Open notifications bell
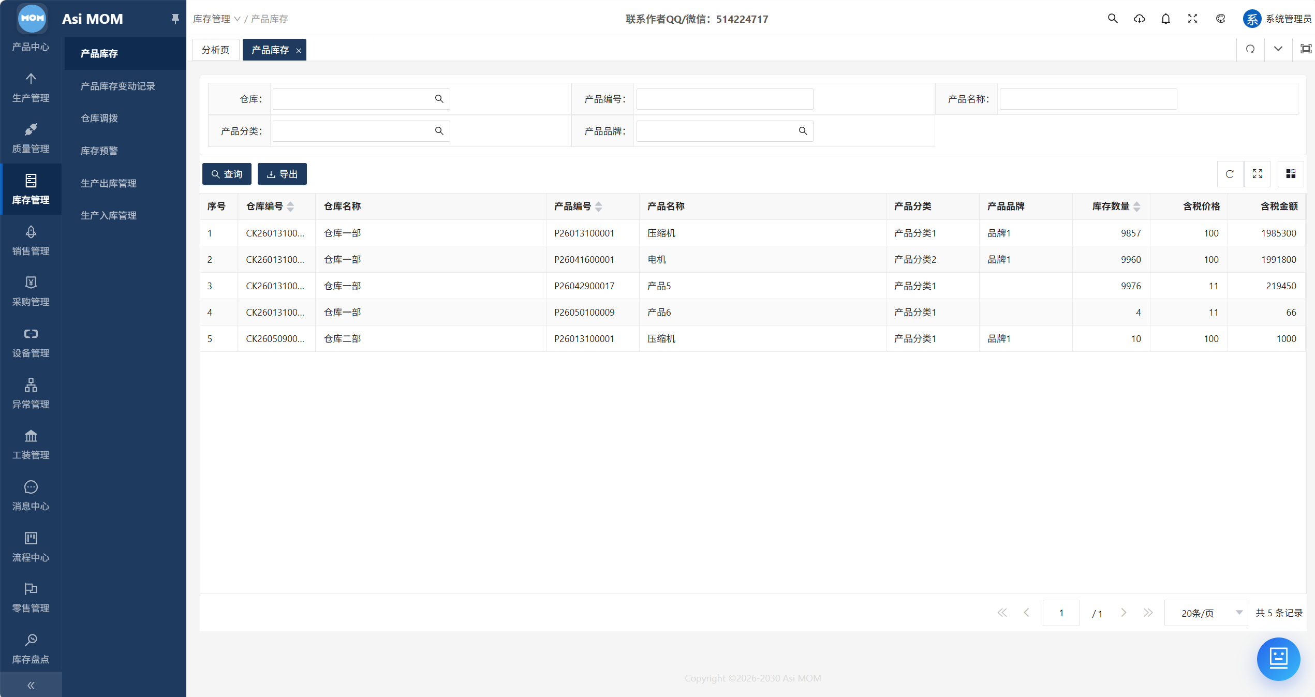This screenshot has height=697, width=1315. (x=1165, y=19)
